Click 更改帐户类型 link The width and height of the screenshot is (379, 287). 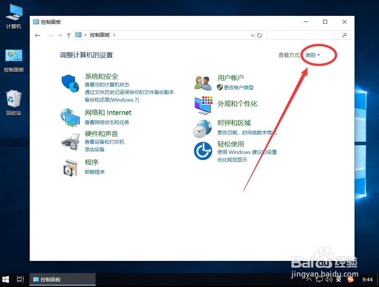(238, 88)
